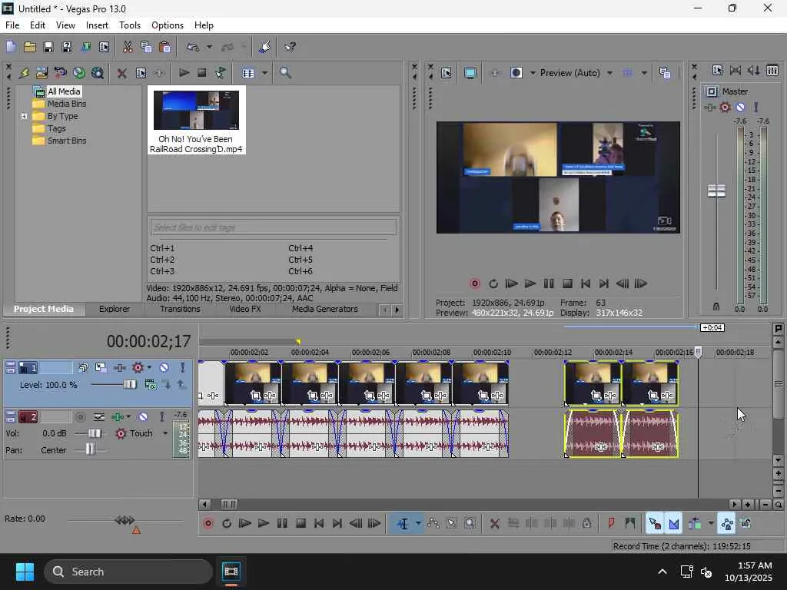The image size is (787, 590).
Task: Click the Open project folder icon
Action: point(30,47)
